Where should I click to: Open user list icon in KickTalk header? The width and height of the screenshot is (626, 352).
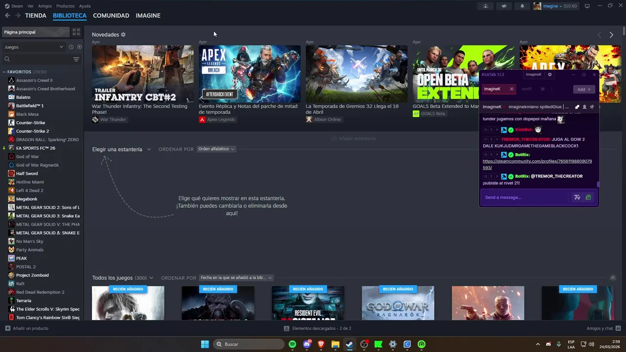point(584,107)
